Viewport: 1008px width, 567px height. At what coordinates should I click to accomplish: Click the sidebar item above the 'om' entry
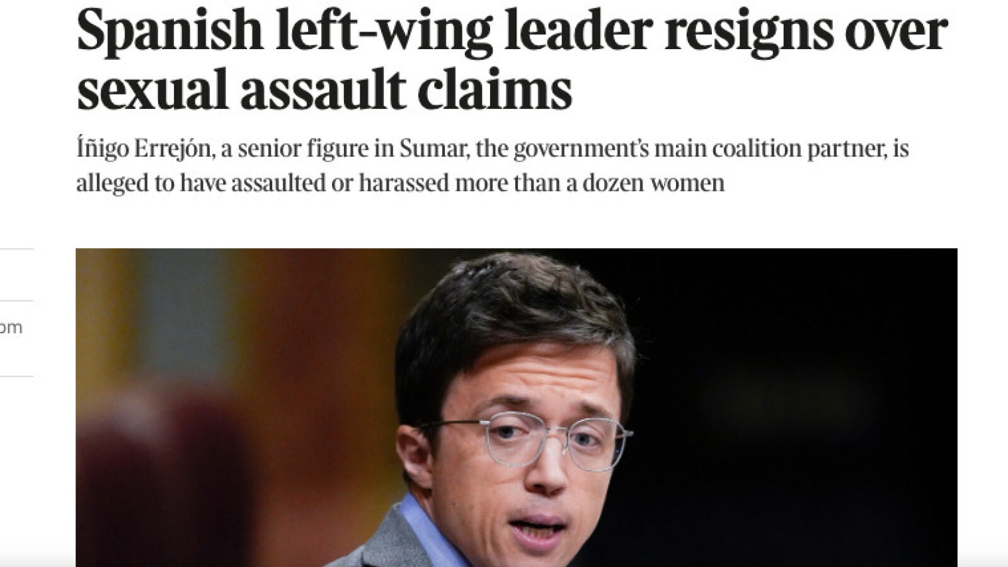tap(16, 275)
